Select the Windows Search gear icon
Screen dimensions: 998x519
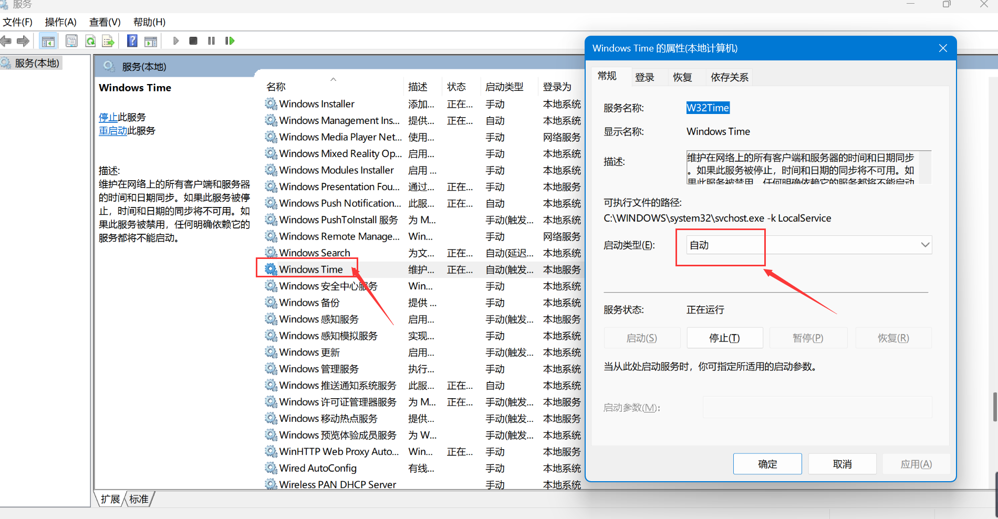(271, 253)
